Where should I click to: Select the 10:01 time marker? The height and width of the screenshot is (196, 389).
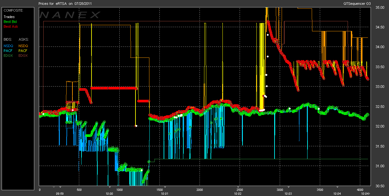(165, 194)
